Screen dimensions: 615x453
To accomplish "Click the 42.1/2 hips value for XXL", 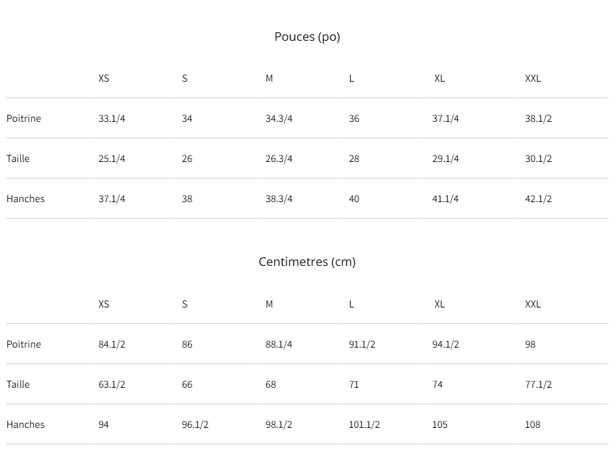I will [538, 199].
